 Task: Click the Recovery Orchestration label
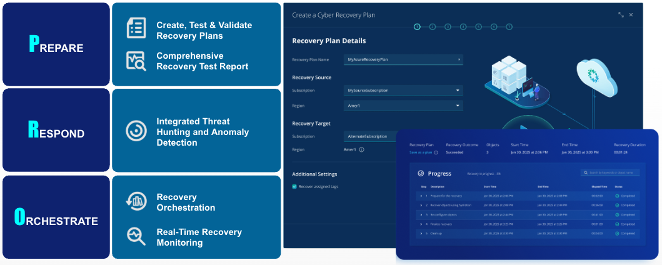click(x=186, y=202)
